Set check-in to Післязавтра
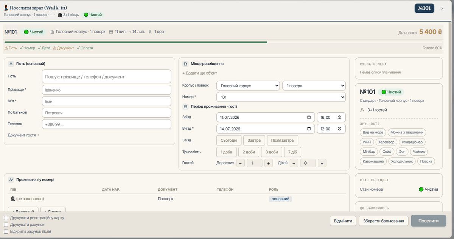454x239 pixels. tap(283, 140)
